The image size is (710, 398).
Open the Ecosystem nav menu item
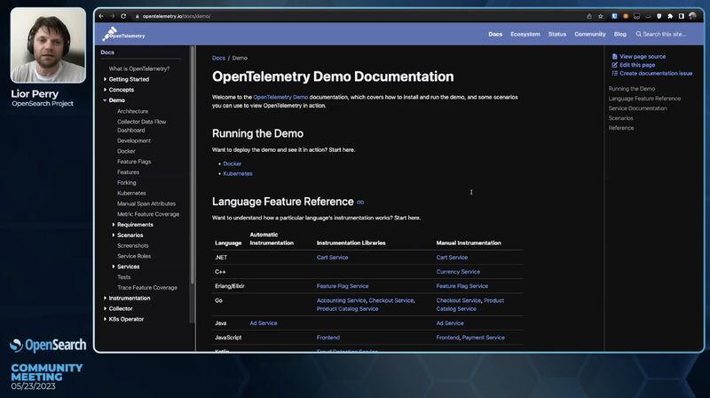(x=525, y=34)
